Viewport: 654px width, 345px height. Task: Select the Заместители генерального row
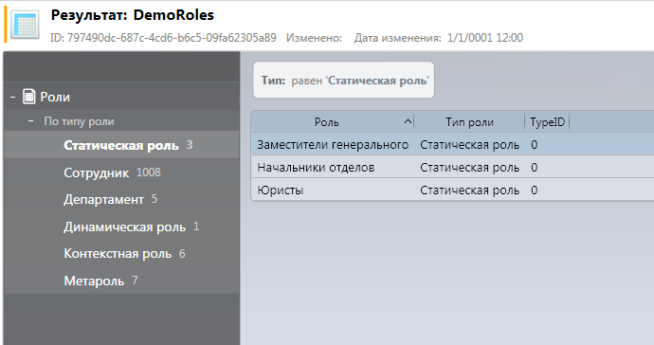452,145
